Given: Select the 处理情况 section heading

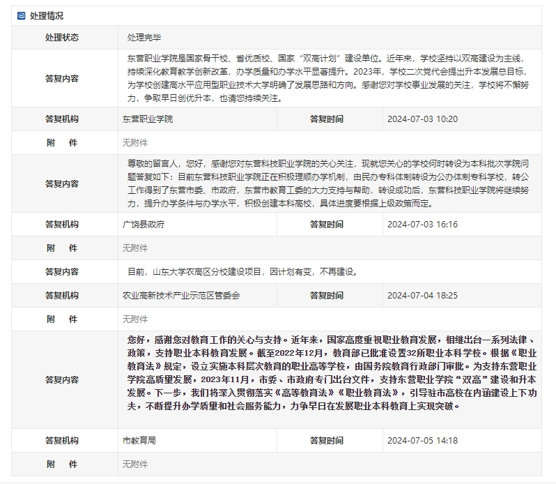Looking at the screenshot, I should tap(47, 16).
